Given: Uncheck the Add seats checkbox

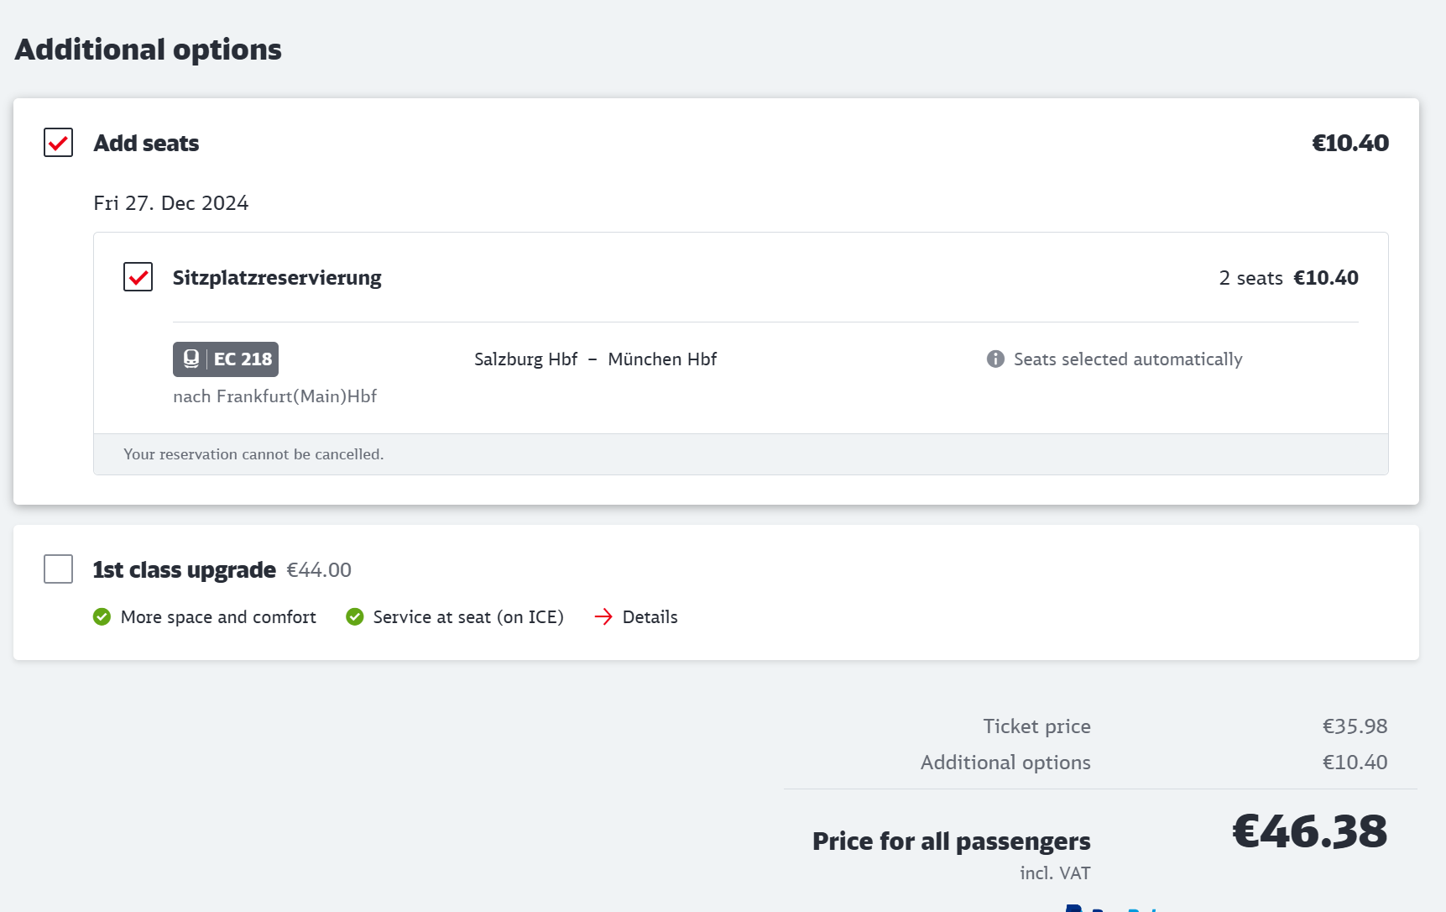Looking at the screenshot, I should point(58,143).
